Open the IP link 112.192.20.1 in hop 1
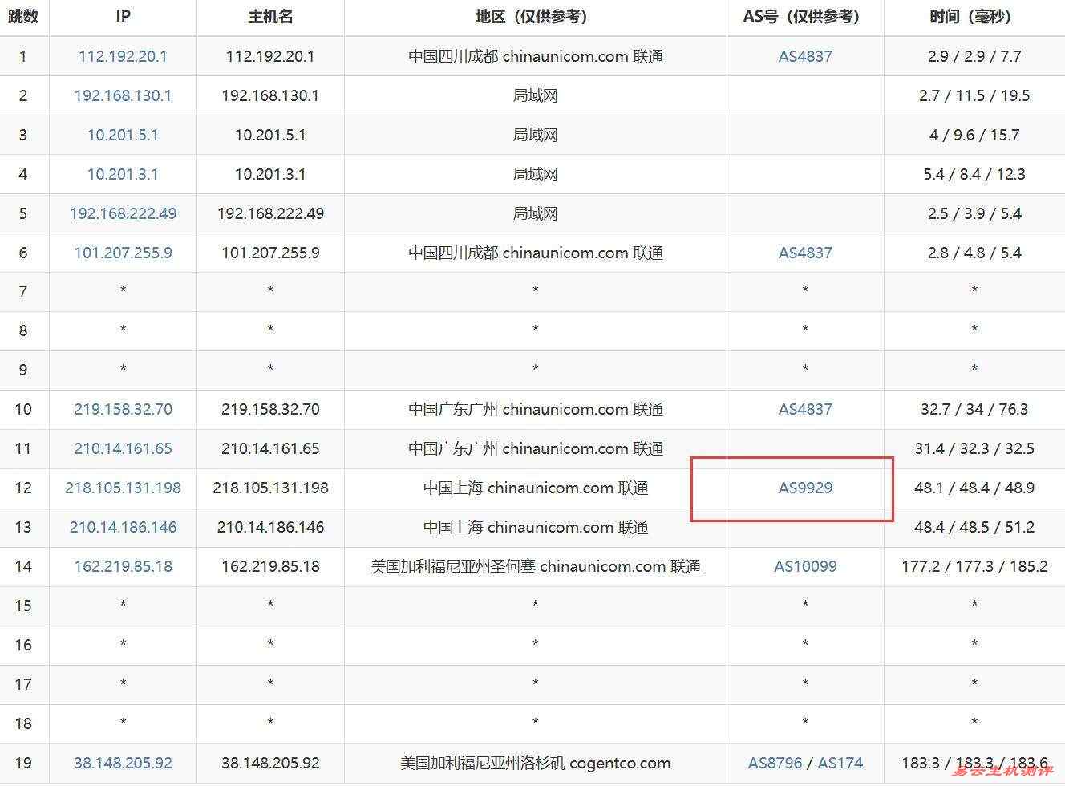Viewport: 1065px width, 786px height. 123,56
